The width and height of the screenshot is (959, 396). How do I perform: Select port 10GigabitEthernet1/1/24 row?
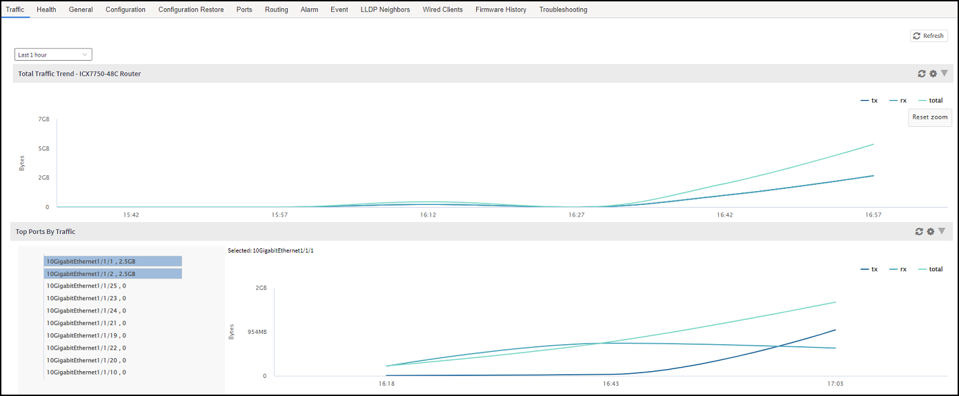coord(86,310)
